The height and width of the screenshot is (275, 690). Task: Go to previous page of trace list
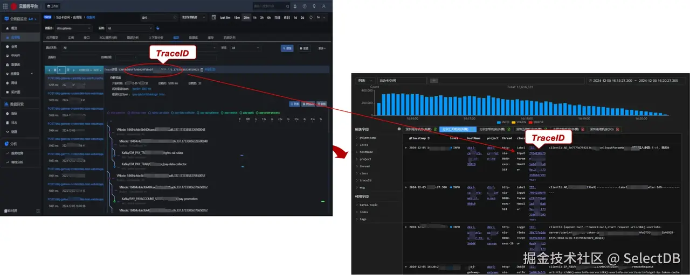[49, 69]
